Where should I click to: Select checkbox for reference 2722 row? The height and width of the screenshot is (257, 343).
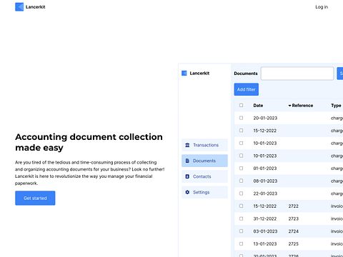coord(241,206)
